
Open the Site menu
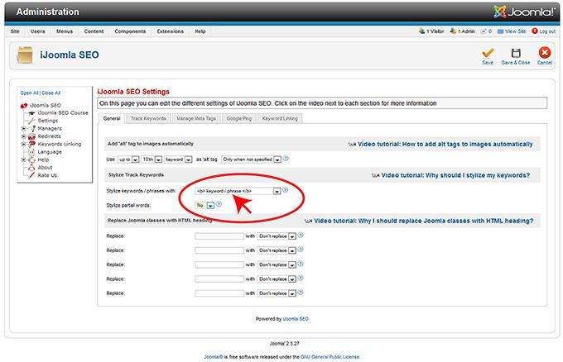click(15, 31)
